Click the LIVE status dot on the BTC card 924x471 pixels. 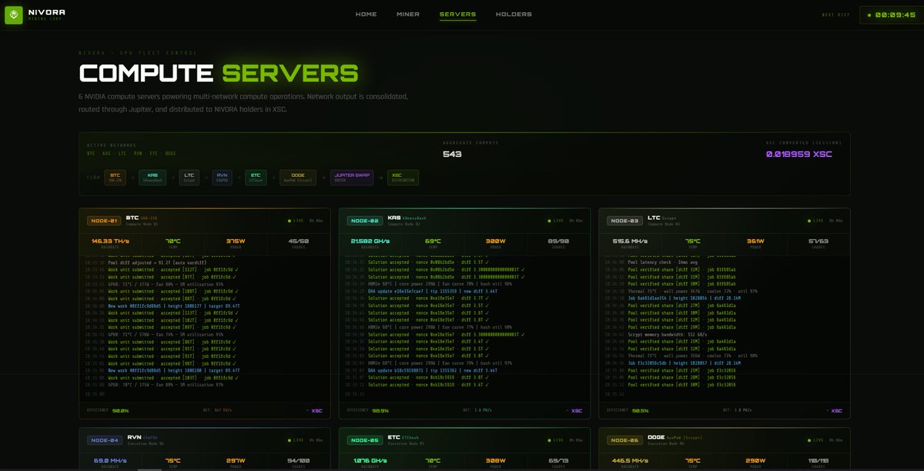point(290,221)
